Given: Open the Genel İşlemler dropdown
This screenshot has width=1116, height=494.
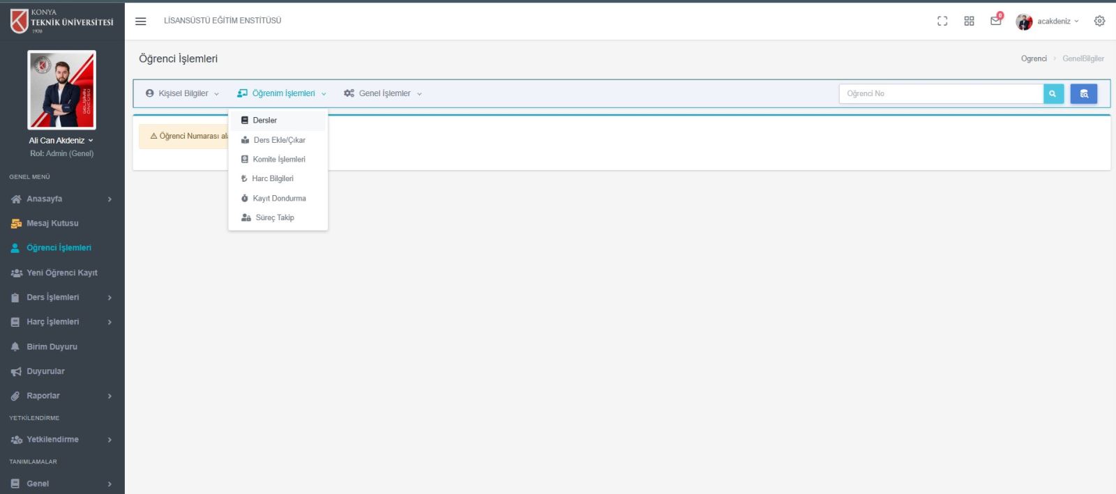Looking at the screenshot, I should click(x=383, y=93).
